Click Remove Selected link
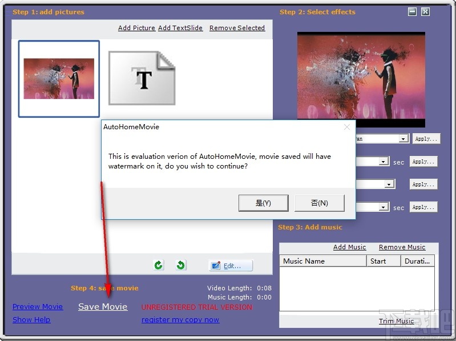The image size is (456, 341). coord(237,28)
